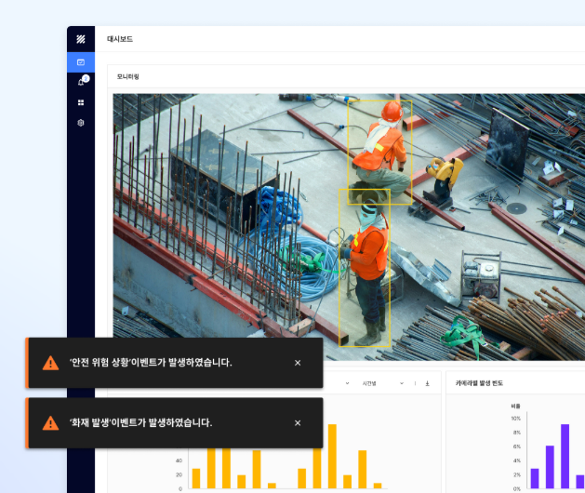585x493 pixels.
Task: Dismiss the '화재 발생' notification
Action: [298, 423]
